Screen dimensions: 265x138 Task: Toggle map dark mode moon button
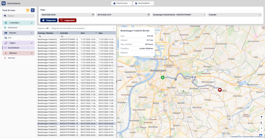[261, 123]
